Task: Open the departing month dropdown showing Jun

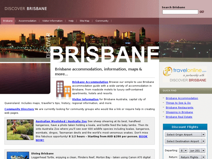Action: 197,151
